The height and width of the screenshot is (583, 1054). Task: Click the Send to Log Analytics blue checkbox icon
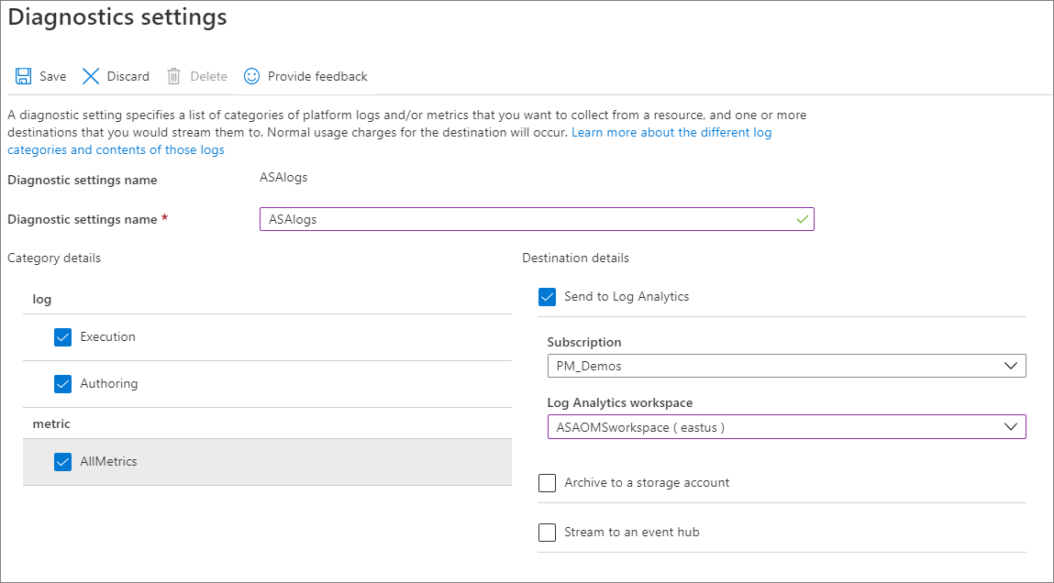point(548,296)
